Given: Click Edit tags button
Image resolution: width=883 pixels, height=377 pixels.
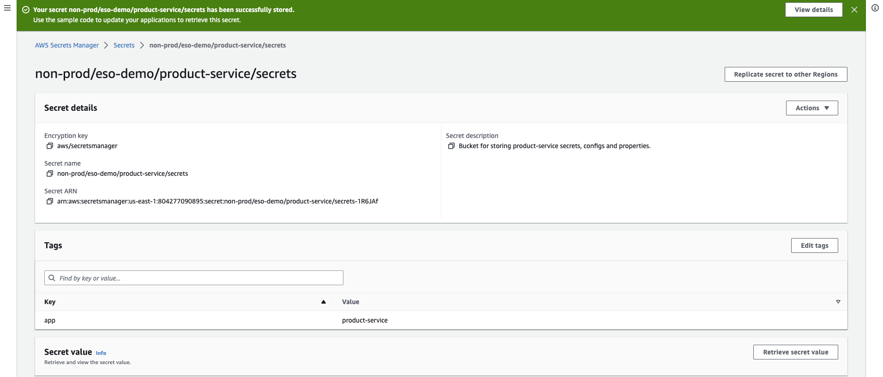Looking at the screenshot, I should click(814, 245).
